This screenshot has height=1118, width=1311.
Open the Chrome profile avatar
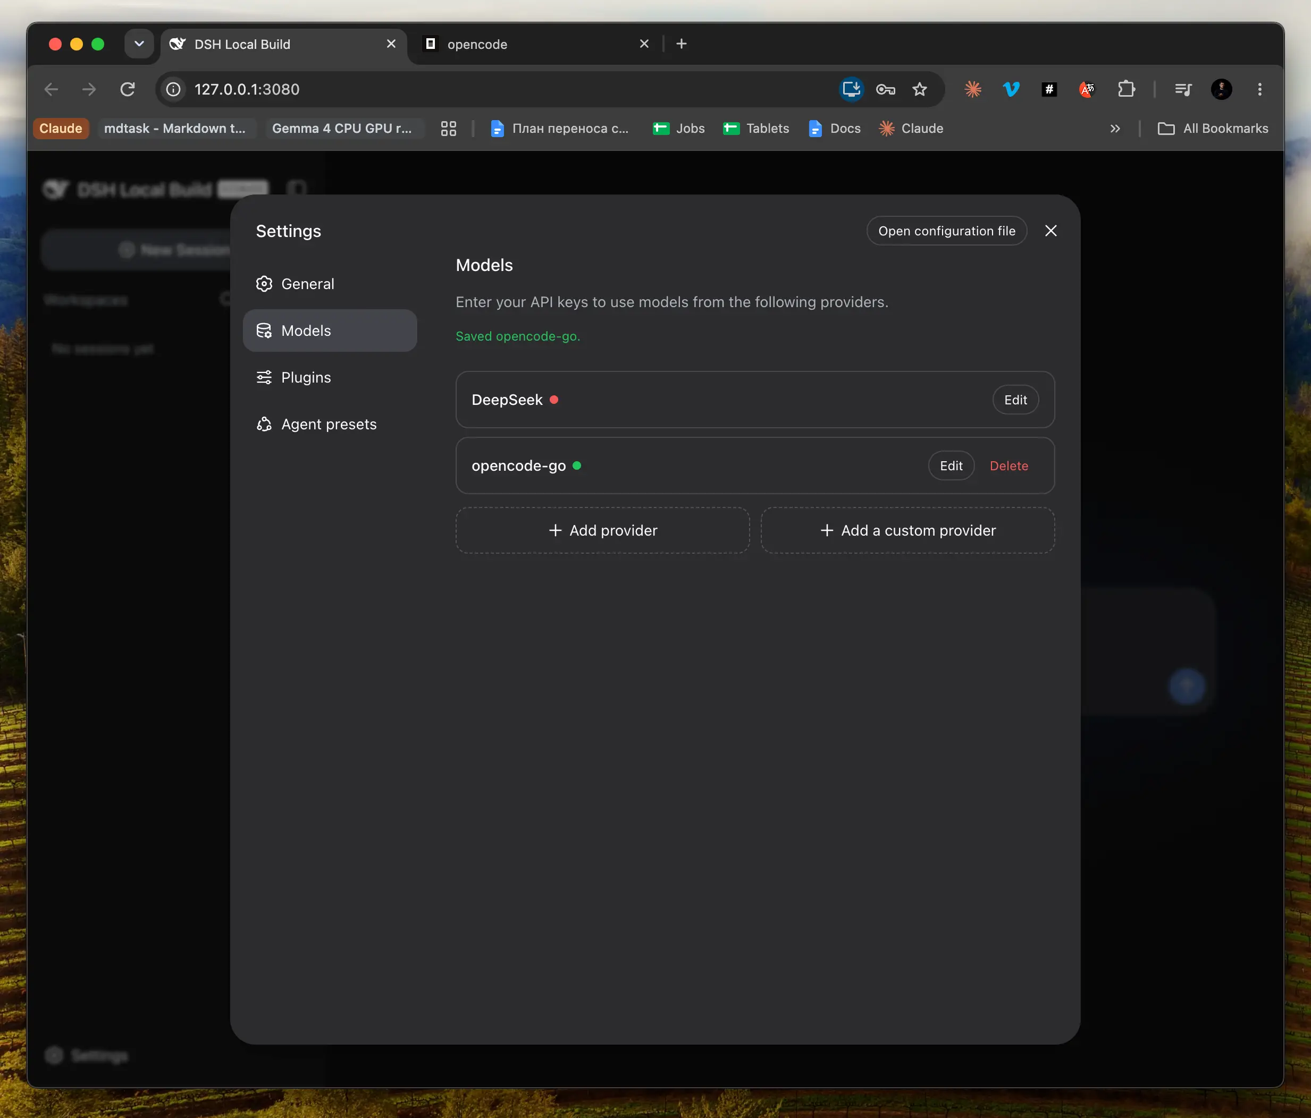(1222, 89)
